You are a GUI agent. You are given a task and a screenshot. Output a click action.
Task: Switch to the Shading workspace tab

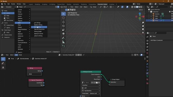click(x=69, y=4)
